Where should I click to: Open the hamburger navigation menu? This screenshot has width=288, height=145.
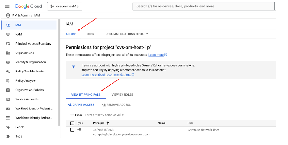point(7,6)
